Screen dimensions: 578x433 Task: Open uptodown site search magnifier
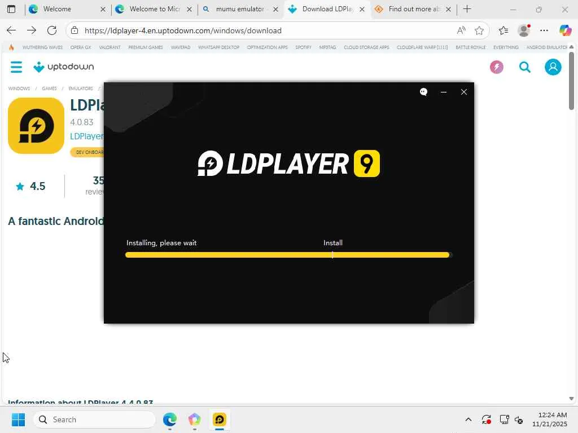pos(524,67)
